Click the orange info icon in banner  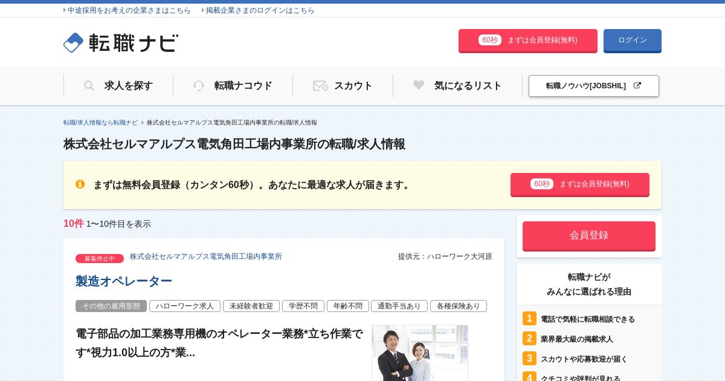click(x=80, y=184)
